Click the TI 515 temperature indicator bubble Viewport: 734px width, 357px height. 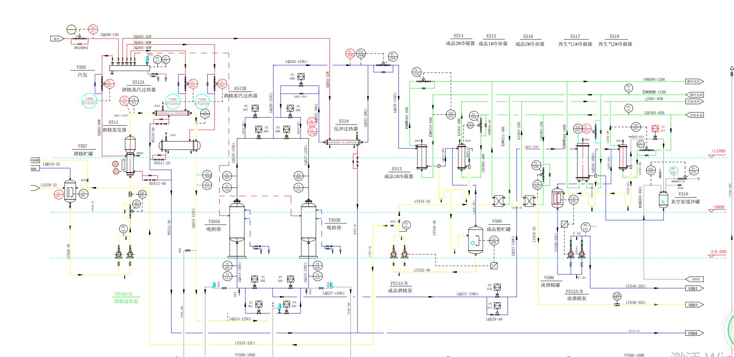pos(317,276)
